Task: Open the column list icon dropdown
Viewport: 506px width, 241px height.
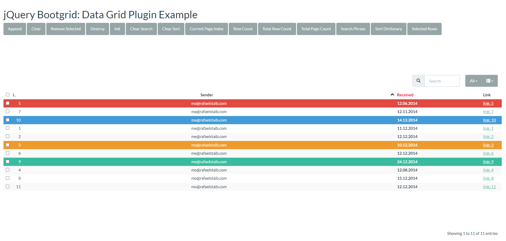Action: [490, 81]
